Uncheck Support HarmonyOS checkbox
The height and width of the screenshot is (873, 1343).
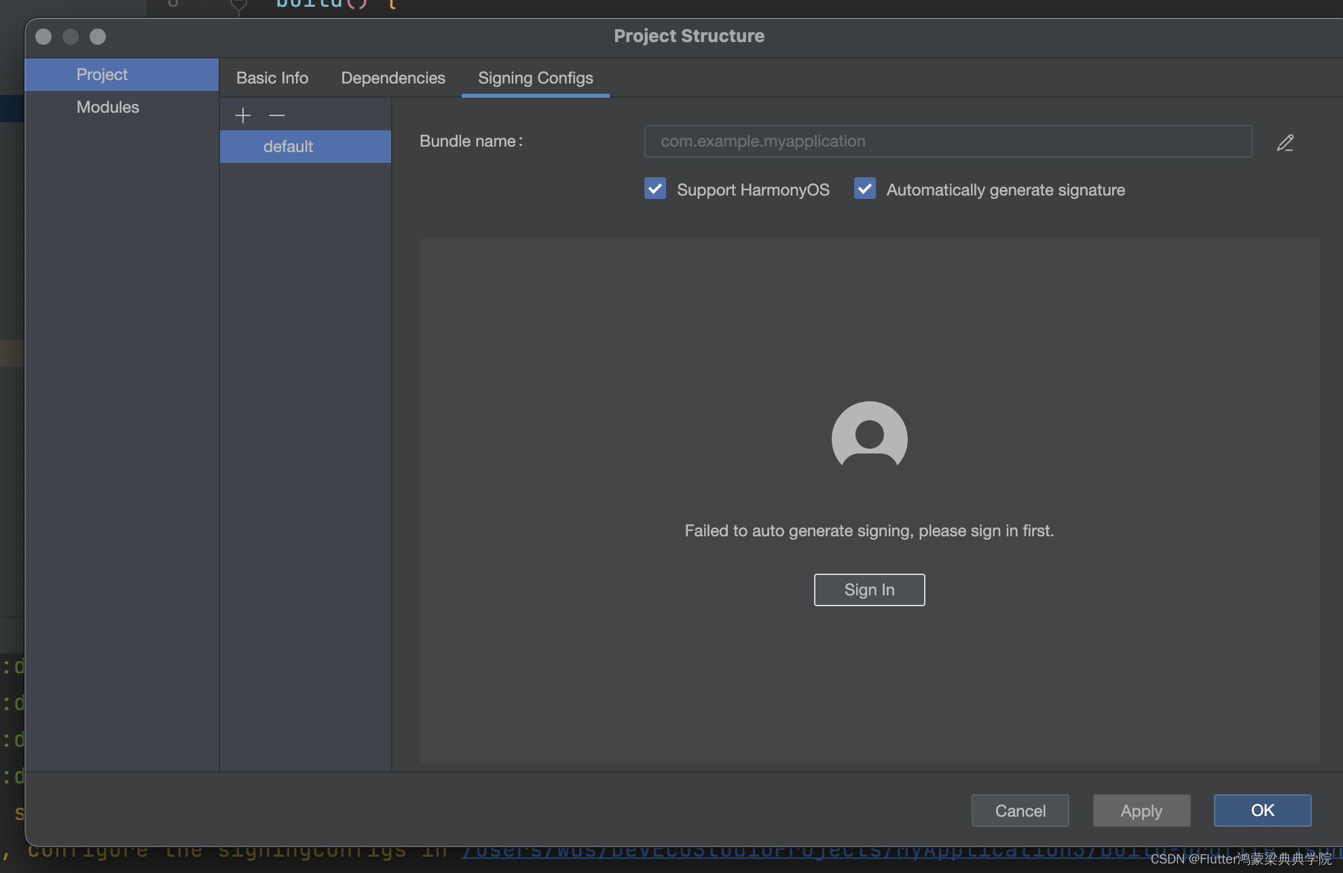pyautogui.click(x=655, y=189)
